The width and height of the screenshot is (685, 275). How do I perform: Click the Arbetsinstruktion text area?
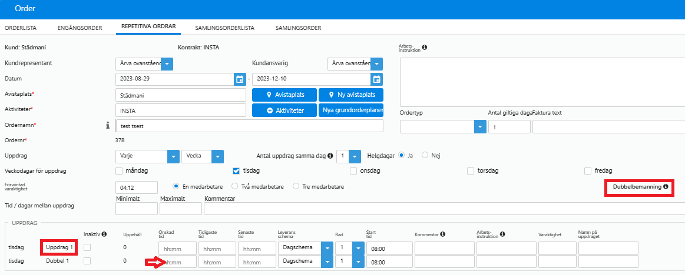[542, 81]
